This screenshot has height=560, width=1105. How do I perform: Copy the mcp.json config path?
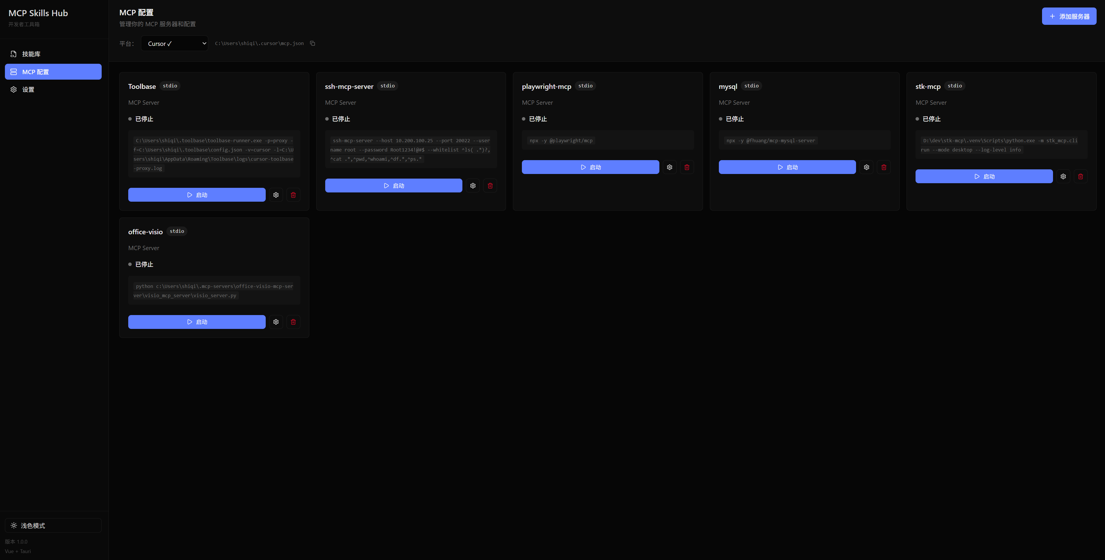[312, 43]
